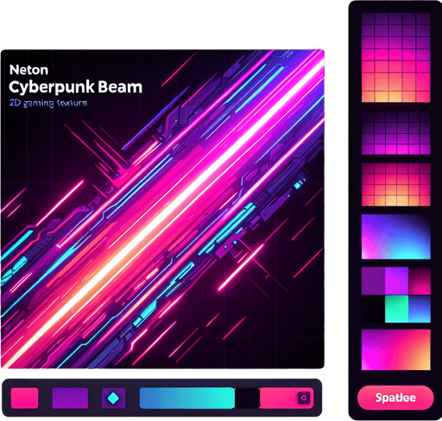Pick the dark purple palette tile
The image size is (442, 421).
373,281
